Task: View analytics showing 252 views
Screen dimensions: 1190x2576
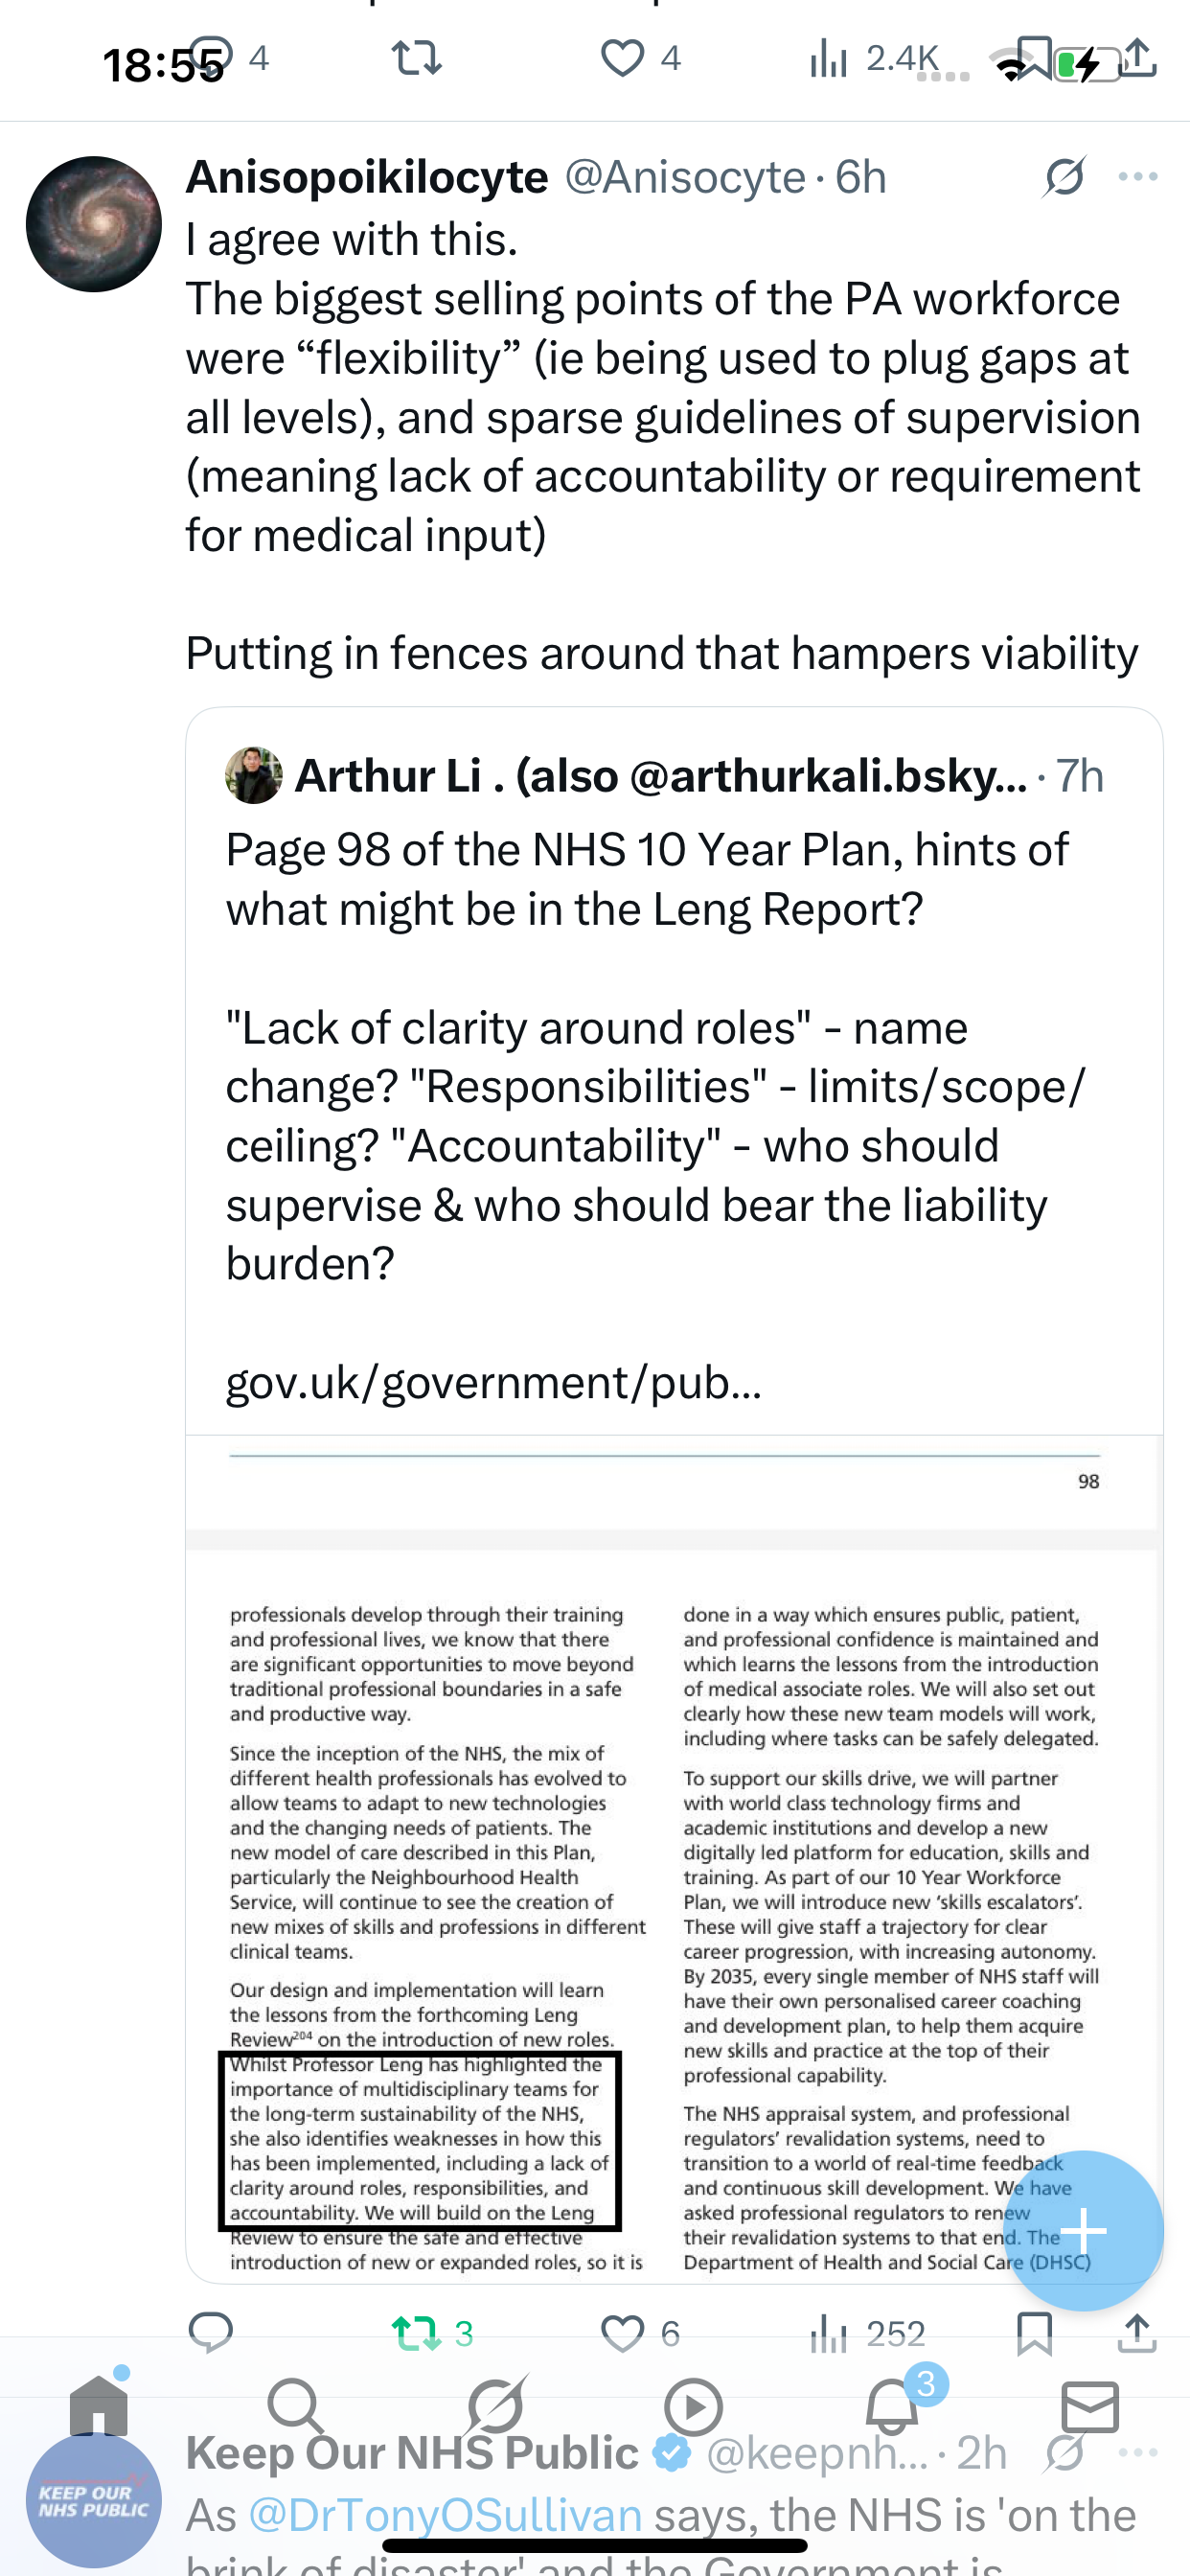Action: [867, 2334]
